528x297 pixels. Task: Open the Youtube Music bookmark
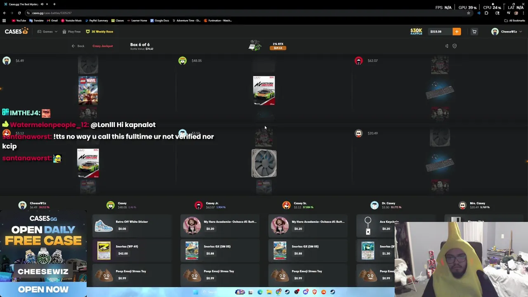click(x=72, y=20)
